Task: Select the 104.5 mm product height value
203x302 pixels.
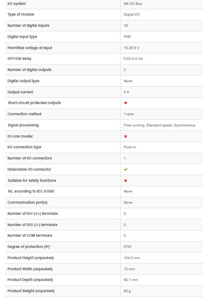Action: click(x=132, y=258)
